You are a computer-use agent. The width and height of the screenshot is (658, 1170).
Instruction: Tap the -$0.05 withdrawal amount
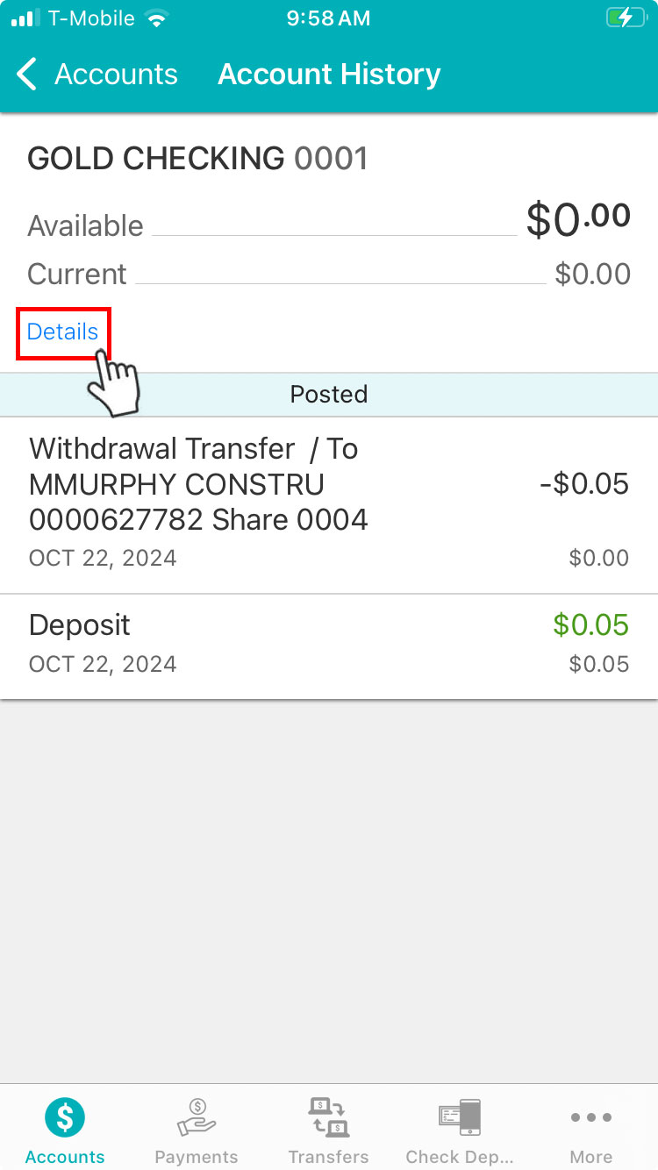coord(584,484)
